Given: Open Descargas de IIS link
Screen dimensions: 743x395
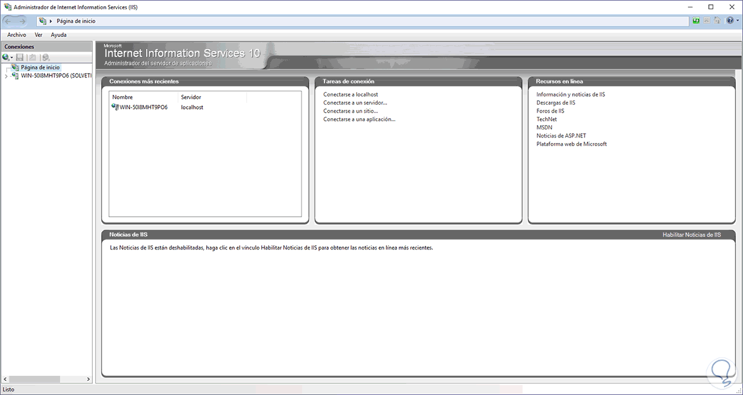Looking at the screenshot, I should tap(556, 103).
